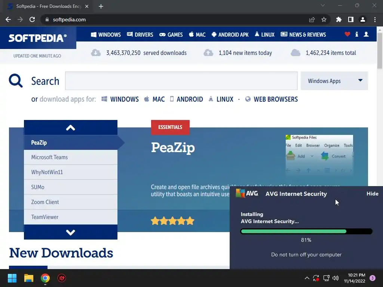Viewport: 383px width, 287px height.
Task: Open the Chrome extensions puzzle icon
Action: click(339, 19)
